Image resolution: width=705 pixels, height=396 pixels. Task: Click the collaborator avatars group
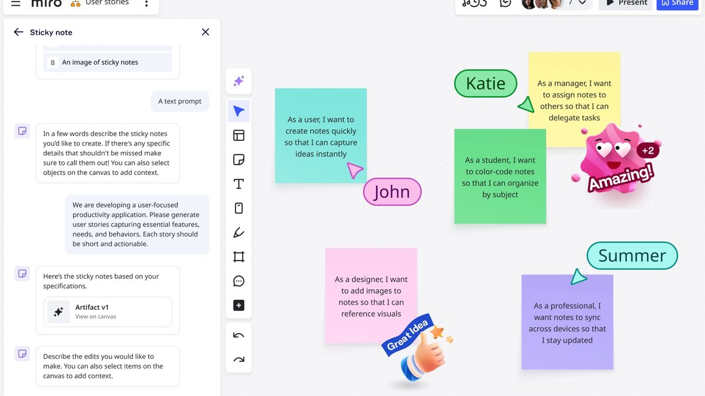click(542, 3)
